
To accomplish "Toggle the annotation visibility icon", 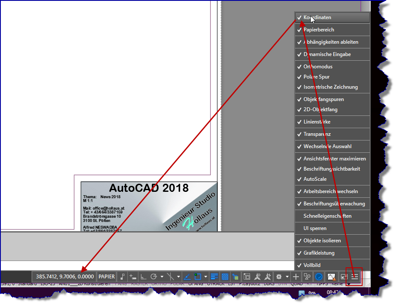I will 257,277.
